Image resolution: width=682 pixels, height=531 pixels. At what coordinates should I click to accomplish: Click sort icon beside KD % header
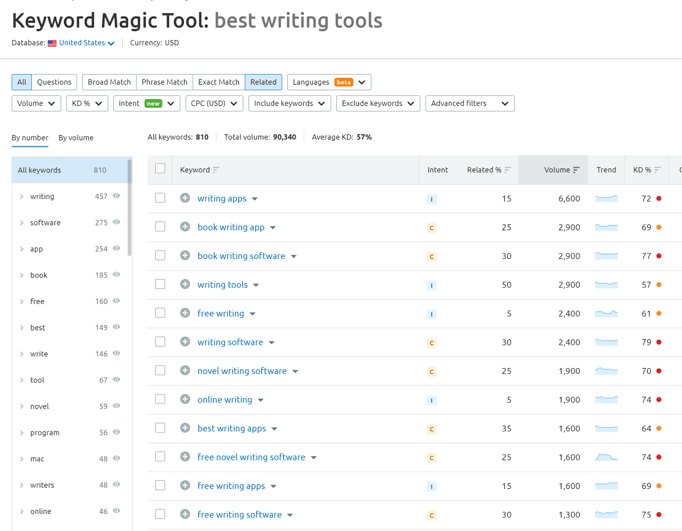click(657, 170)
